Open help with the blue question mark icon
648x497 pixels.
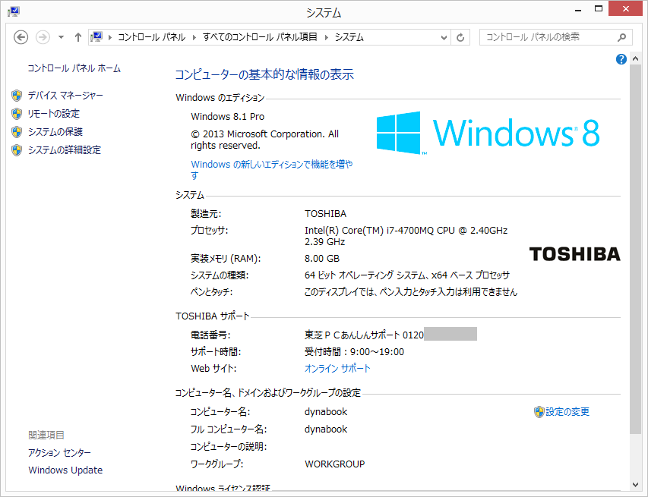[621, 59]
